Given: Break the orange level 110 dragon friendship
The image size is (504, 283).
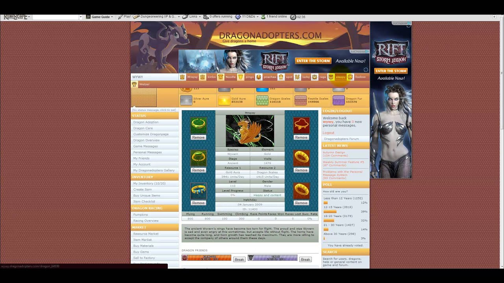Looking at the screenshot, I should pos(239,259).
